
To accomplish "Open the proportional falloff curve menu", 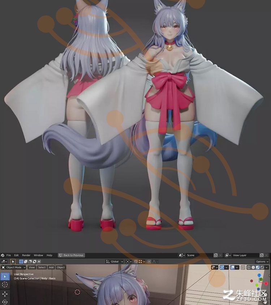I will pyautogui.click(x=155, y=262).
